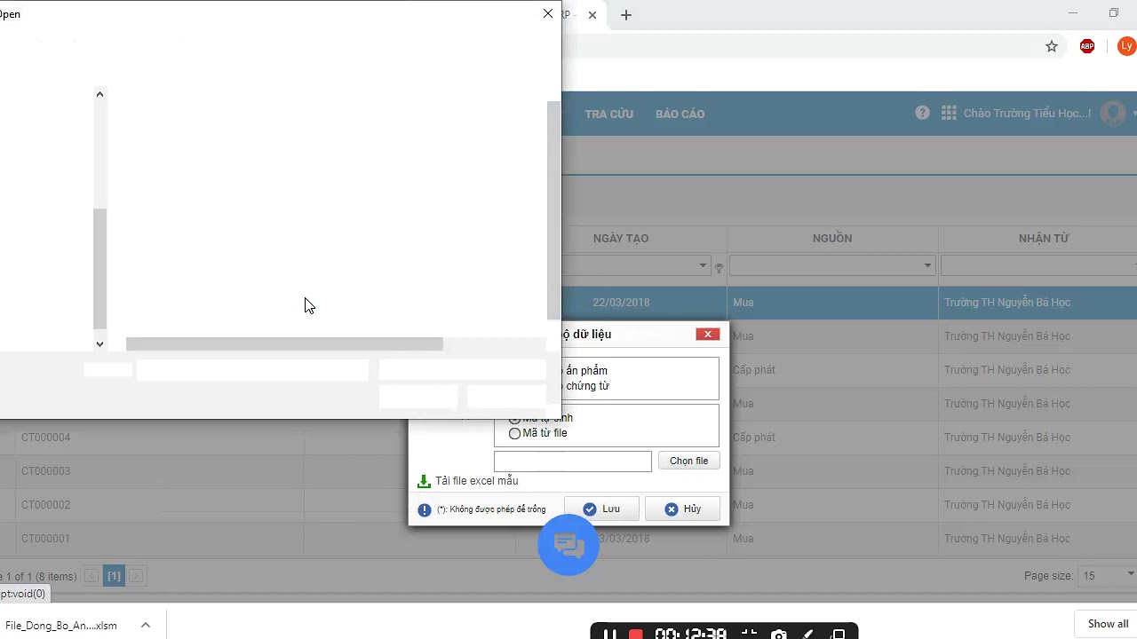Click the recorder region-select icon
The height and width of the screenshot is (639, 1137).
coord(749,635)
